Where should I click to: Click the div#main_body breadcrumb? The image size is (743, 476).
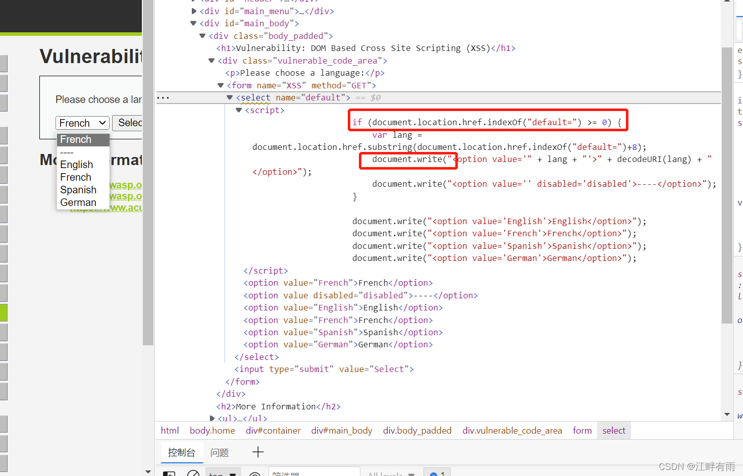(342, 431)
